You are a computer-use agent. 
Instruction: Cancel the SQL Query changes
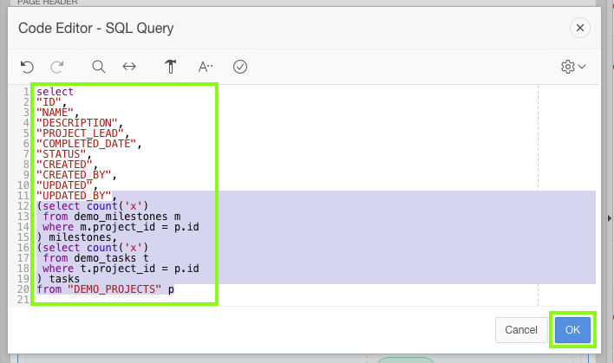coord(521,330)
